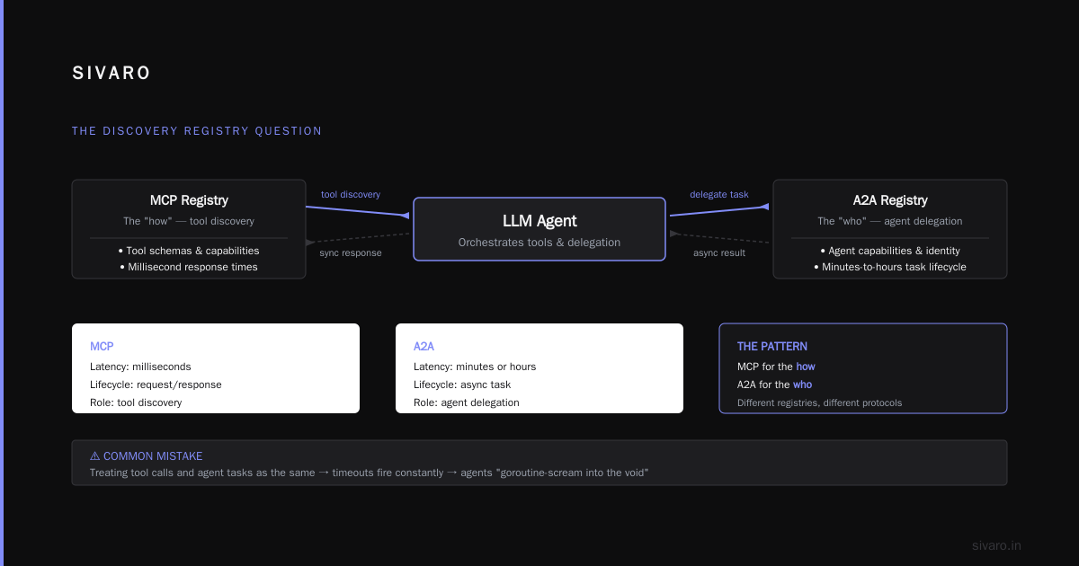This screenshot has height=566, width=1079.
Task: Select 'Lifecycle: request/response' line
Action: pyautogui.click(x=156, y=385)
